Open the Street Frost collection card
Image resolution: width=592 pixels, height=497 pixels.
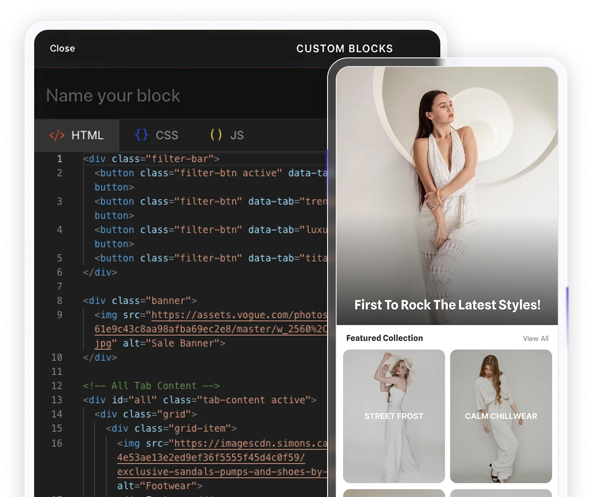(394, 416)
